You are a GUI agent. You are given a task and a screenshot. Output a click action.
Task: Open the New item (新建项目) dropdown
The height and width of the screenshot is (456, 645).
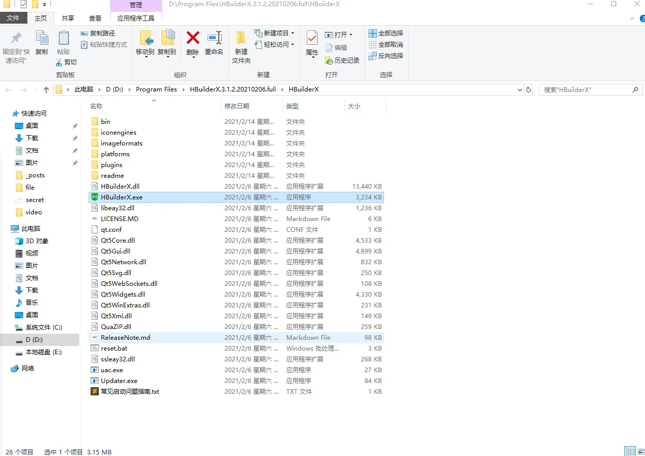click(x=274, y=33)
